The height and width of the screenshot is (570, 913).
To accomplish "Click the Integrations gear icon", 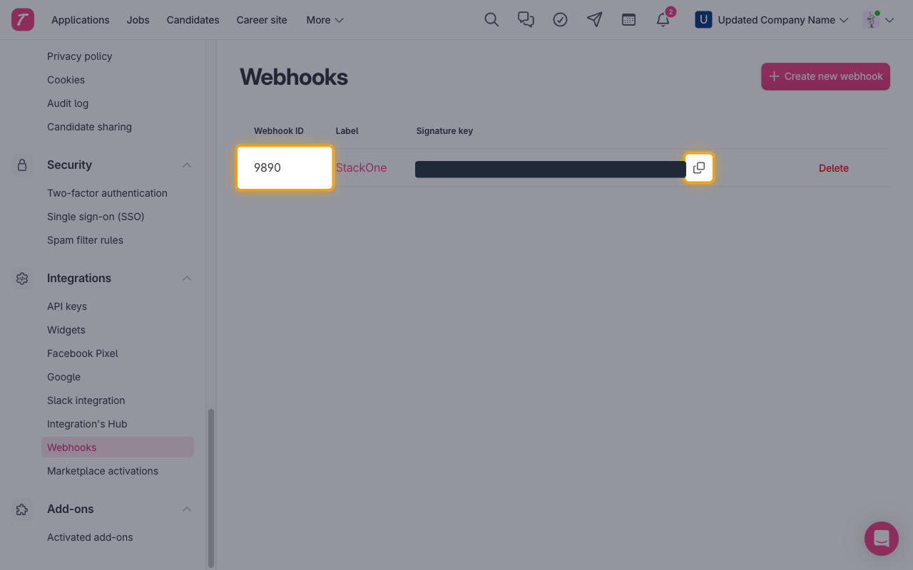I will point(22,279).
